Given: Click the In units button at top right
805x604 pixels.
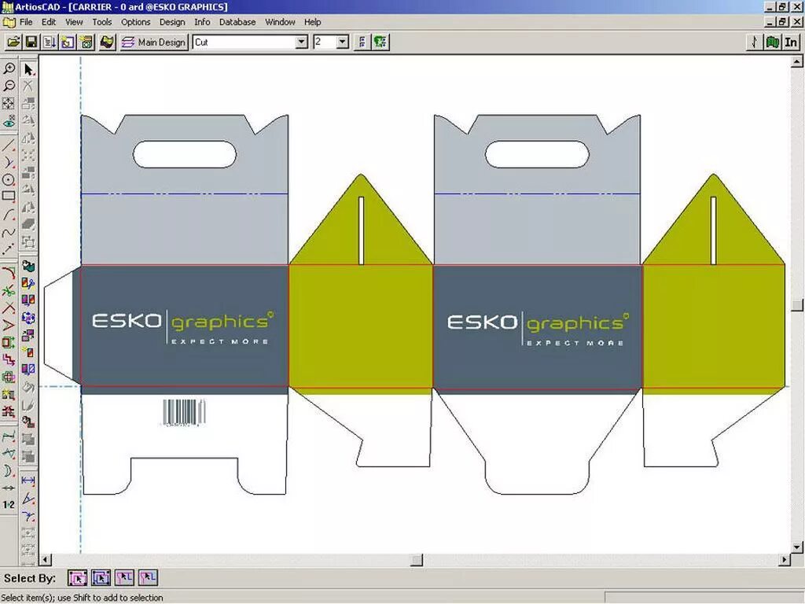Looking at the screenshot, I should (x=791, y=42).
